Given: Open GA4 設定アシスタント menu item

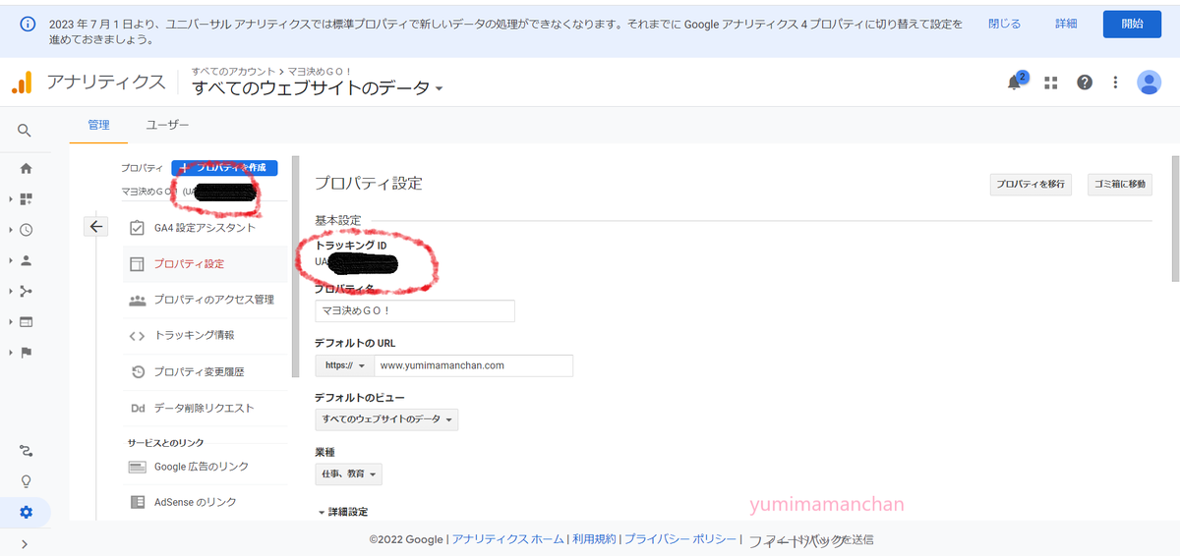Looking at the screenshot, I should coord(206,228).
